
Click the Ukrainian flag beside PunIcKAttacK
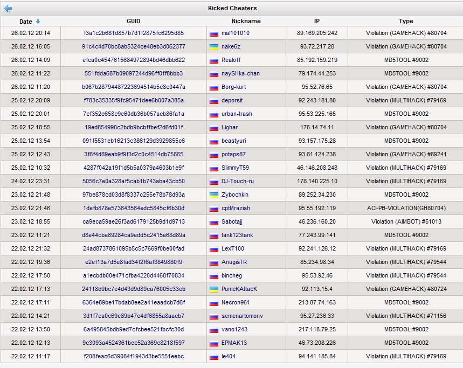point(214,289)
